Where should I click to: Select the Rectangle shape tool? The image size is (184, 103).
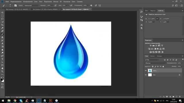2,65
